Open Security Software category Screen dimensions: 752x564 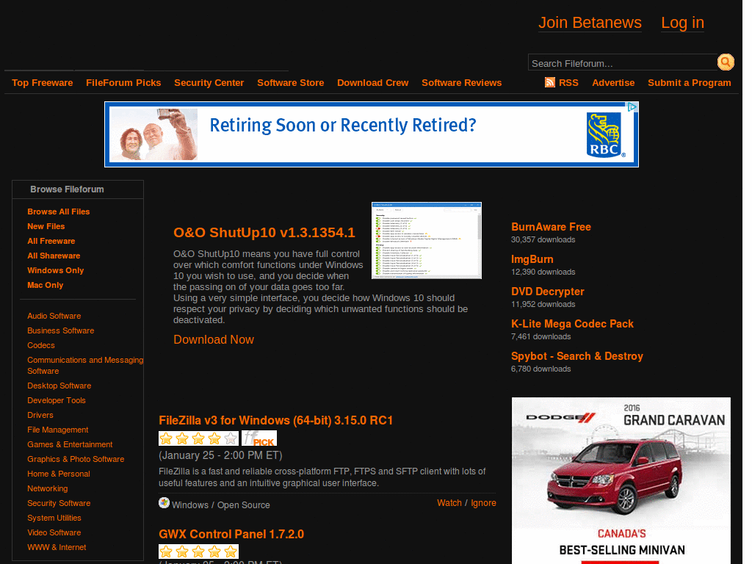click(59, 503)
